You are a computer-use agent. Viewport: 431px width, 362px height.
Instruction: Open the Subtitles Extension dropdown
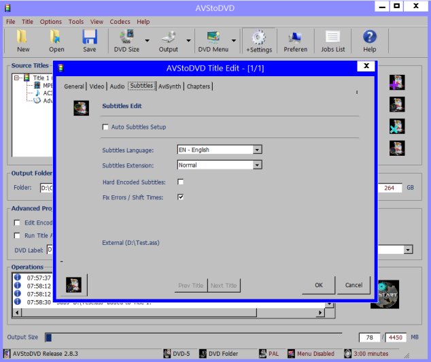point(257,165)
